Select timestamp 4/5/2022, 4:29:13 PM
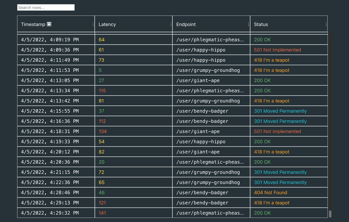Image resolution: width=349 pixels, height=222 pixels. (50, 203)
